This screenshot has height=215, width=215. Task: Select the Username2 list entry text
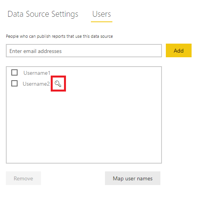pyautogui.click(x=36, y=84)
